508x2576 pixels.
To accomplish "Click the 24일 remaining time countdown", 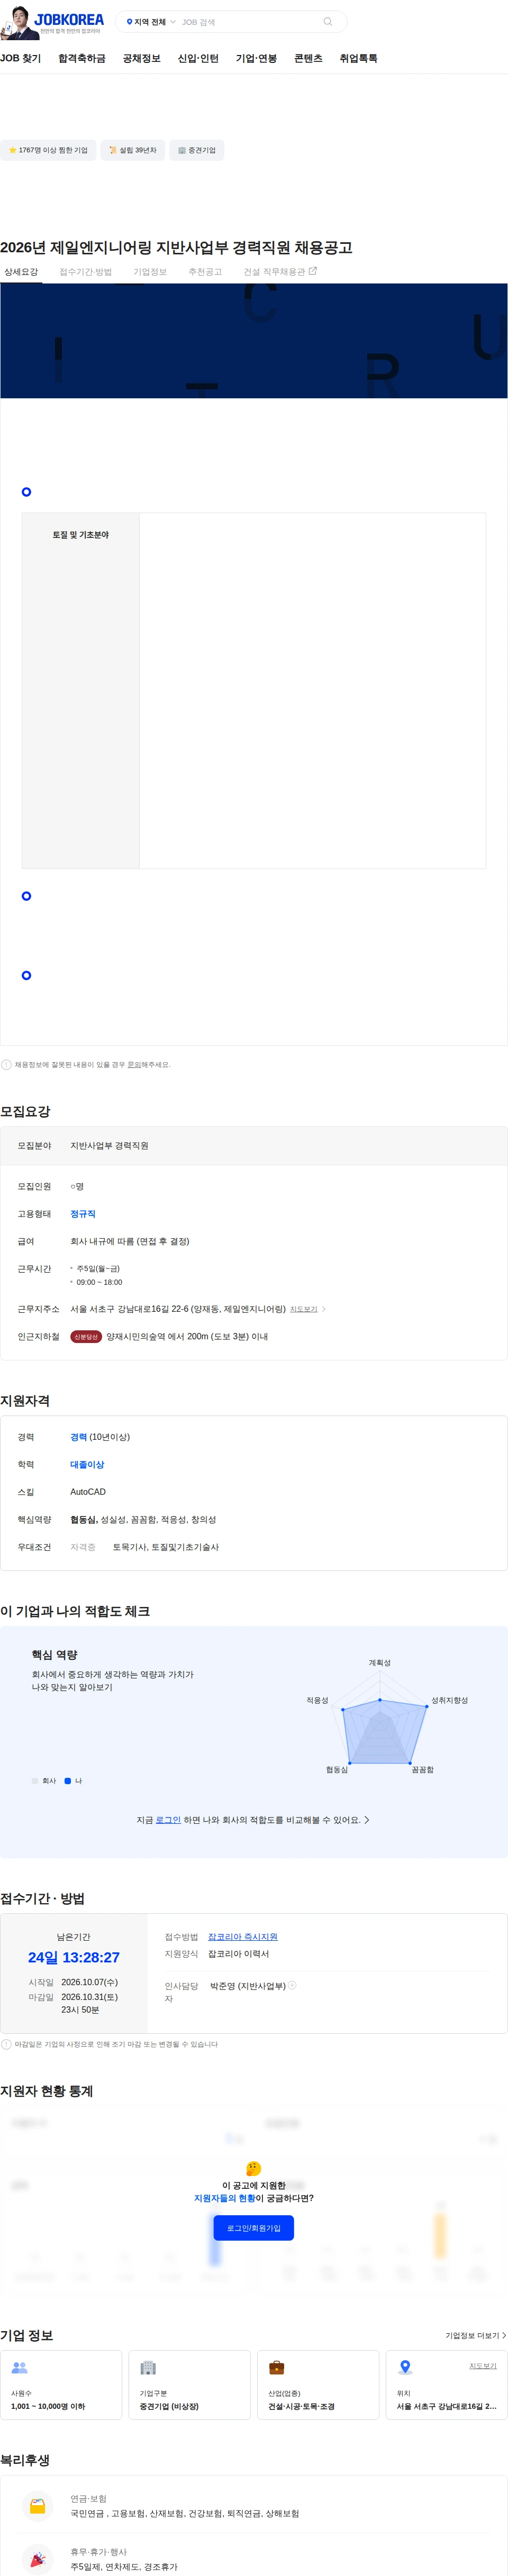I will 74,1958.
